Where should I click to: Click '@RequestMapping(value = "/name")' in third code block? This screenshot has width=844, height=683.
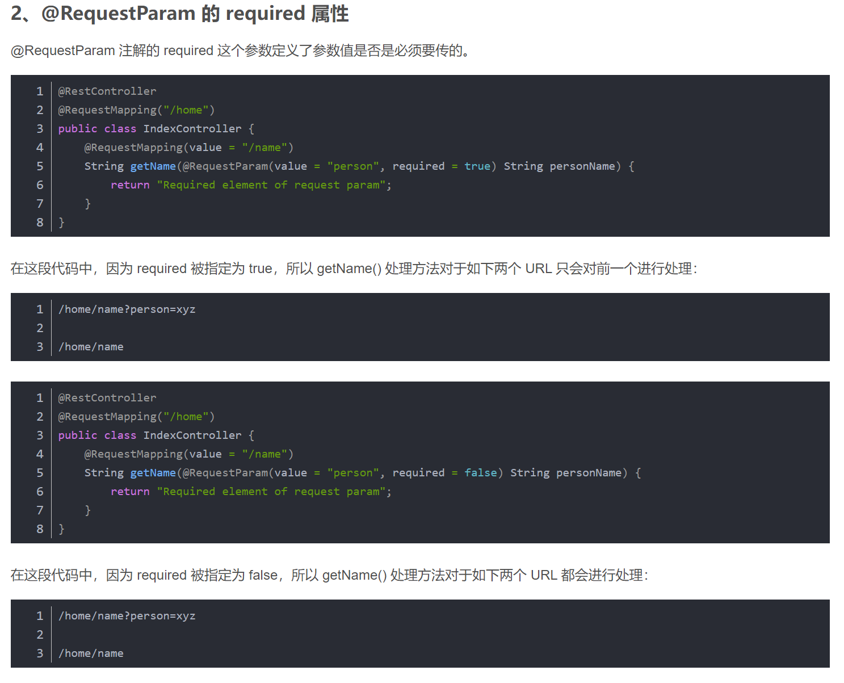[189, 454]
